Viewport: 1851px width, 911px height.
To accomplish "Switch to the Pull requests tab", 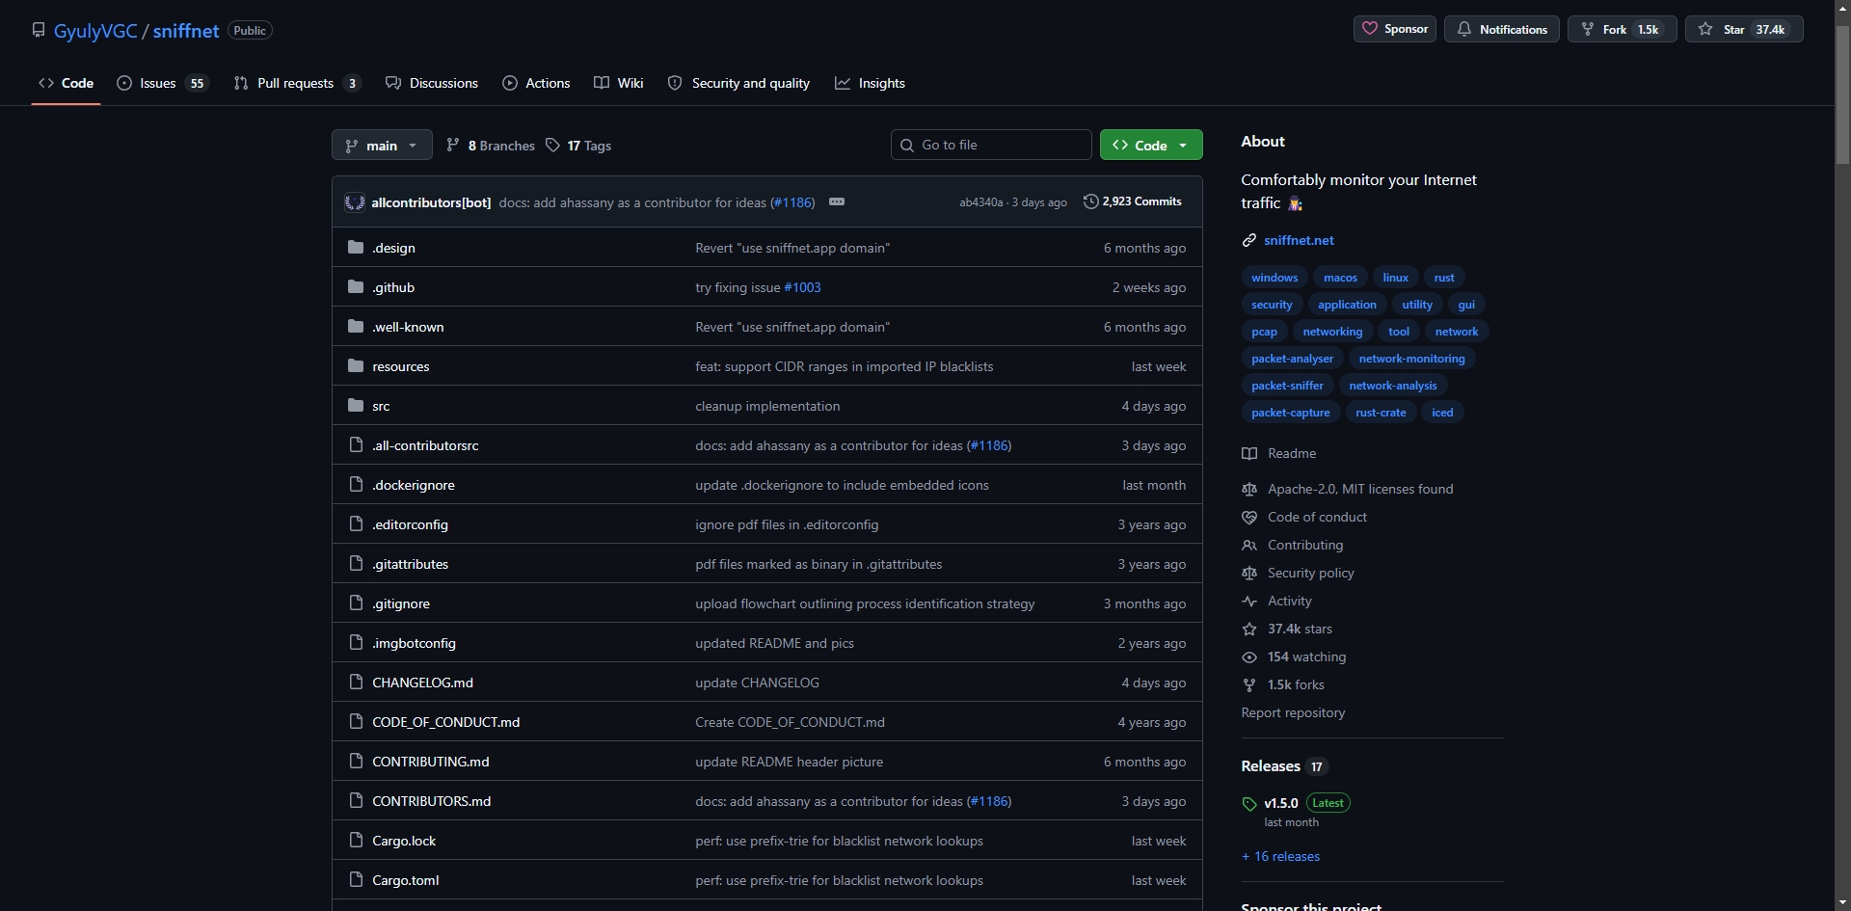I will point(297,83).
